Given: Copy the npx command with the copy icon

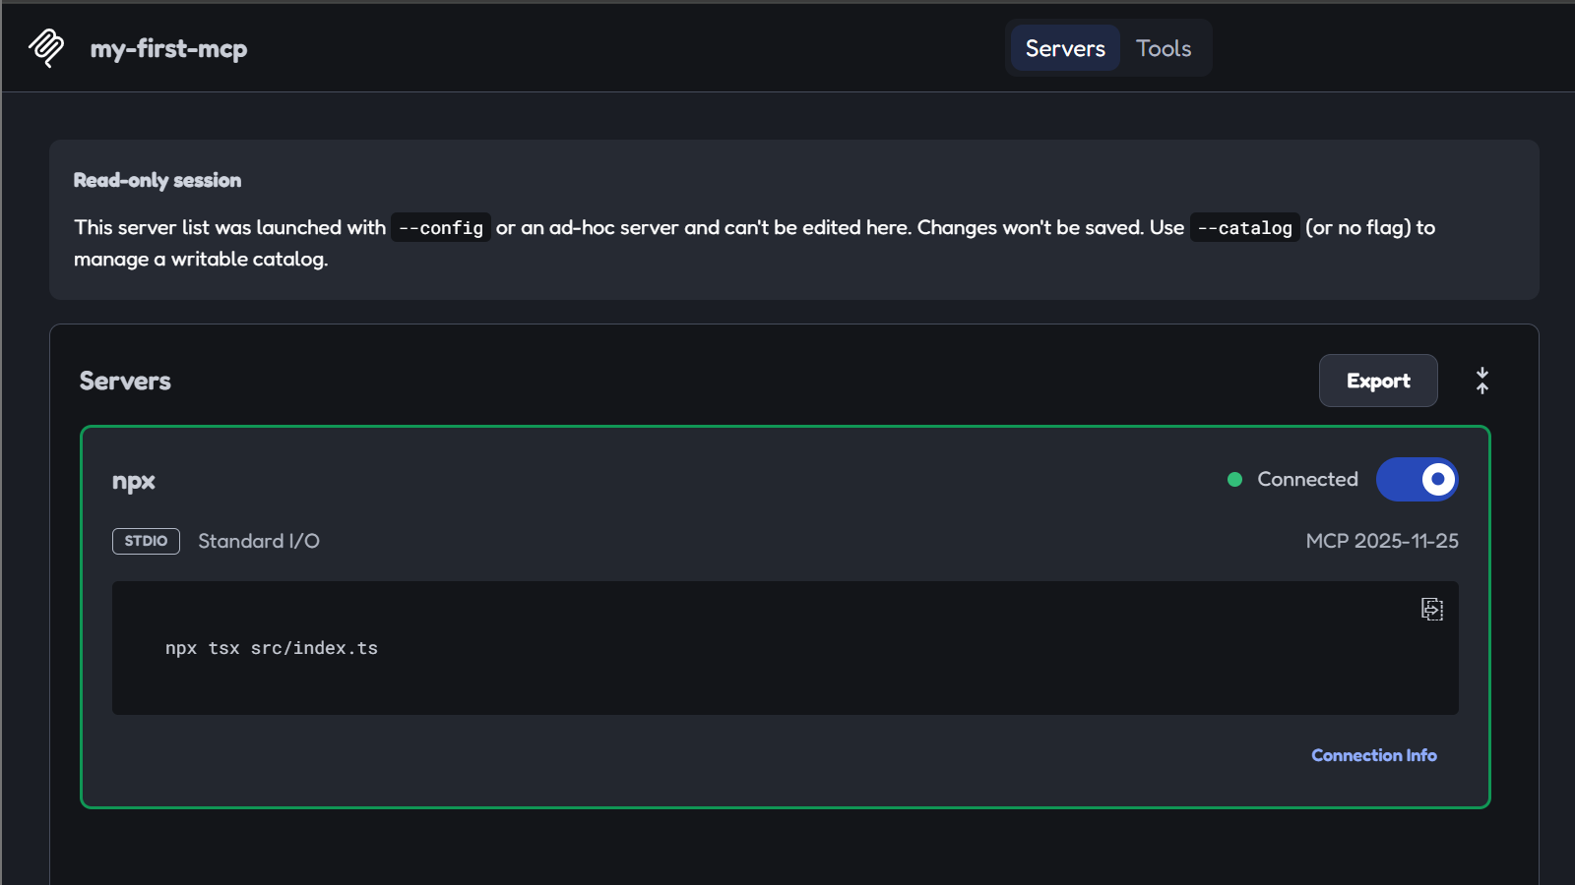Looking at the screenshot, I should (x=1432, y=610).
